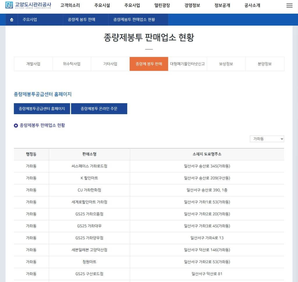Click the home icon in the breadcrumb
Viewport: 298px width, 282px height.
pyautogui.click(x=11, y=20)
